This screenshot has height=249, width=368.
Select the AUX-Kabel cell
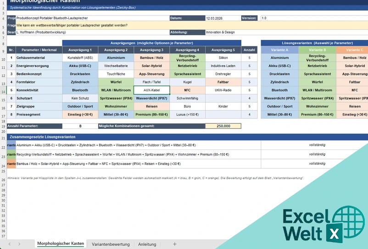pos(151,90)
